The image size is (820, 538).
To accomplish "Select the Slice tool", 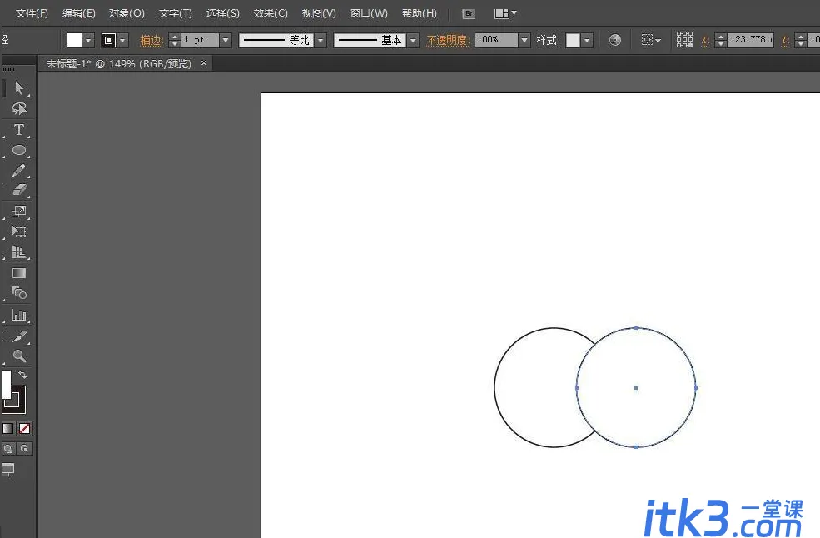I will tap(19, 336).
